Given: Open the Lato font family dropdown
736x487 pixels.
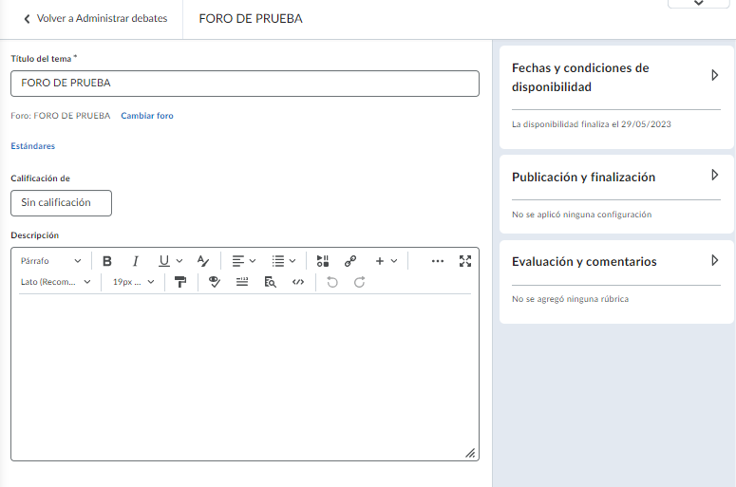Looking at the screenshot, I should pos(56,282).
